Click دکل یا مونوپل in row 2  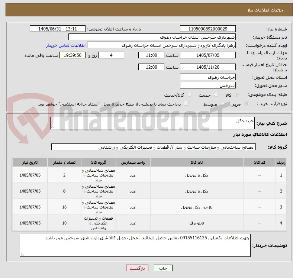tap(197, 191)
